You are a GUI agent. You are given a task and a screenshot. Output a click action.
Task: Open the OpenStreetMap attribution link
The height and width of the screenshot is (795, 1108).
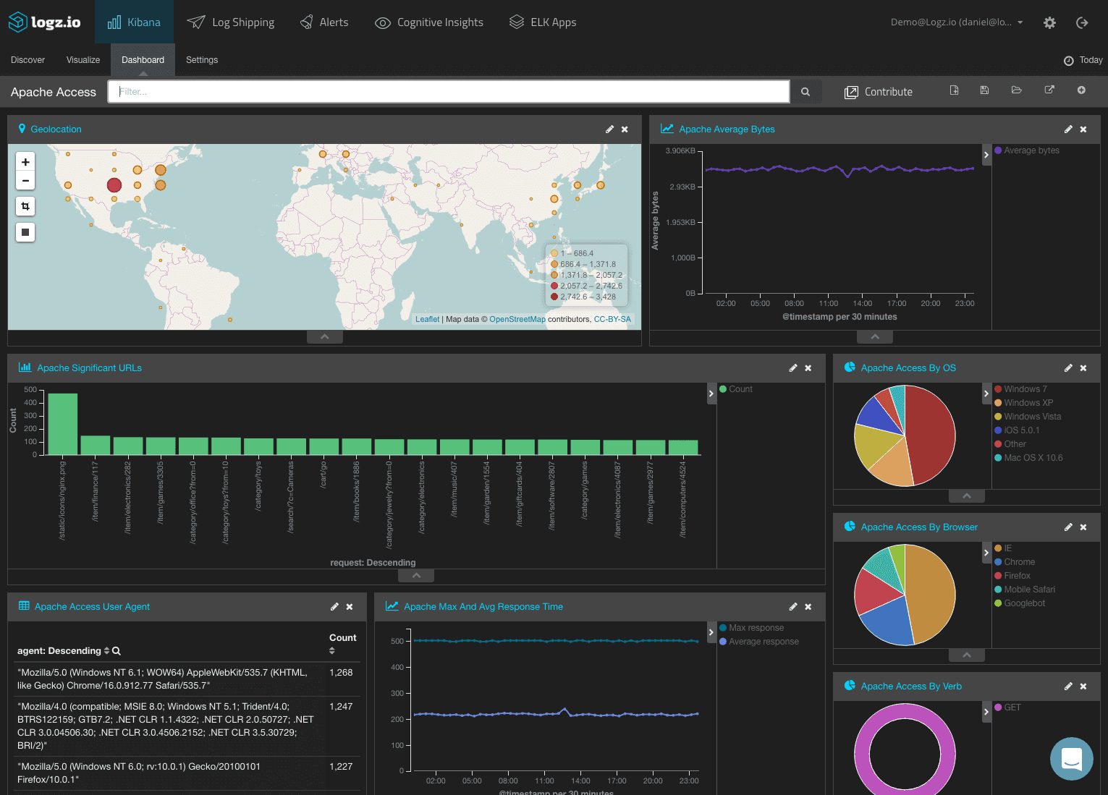(517, 319)
